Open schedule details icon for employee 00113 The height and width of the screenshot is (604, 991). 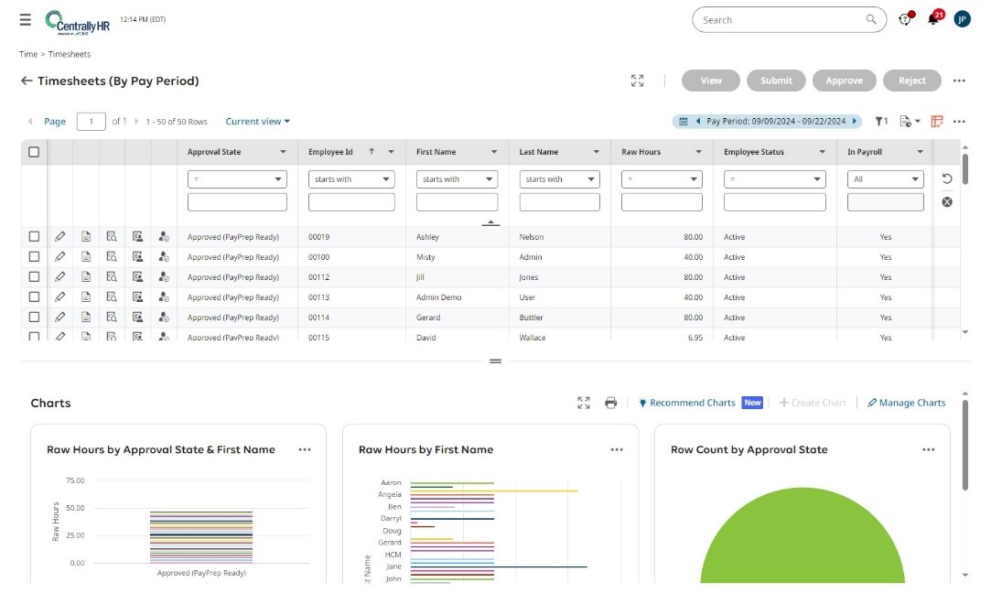pos(137,297)
